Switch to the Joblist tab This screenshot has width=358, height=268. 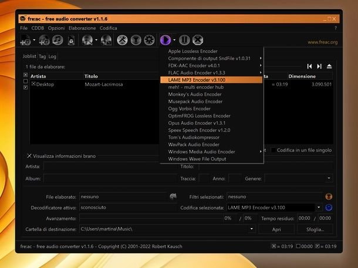click(29, 56)
